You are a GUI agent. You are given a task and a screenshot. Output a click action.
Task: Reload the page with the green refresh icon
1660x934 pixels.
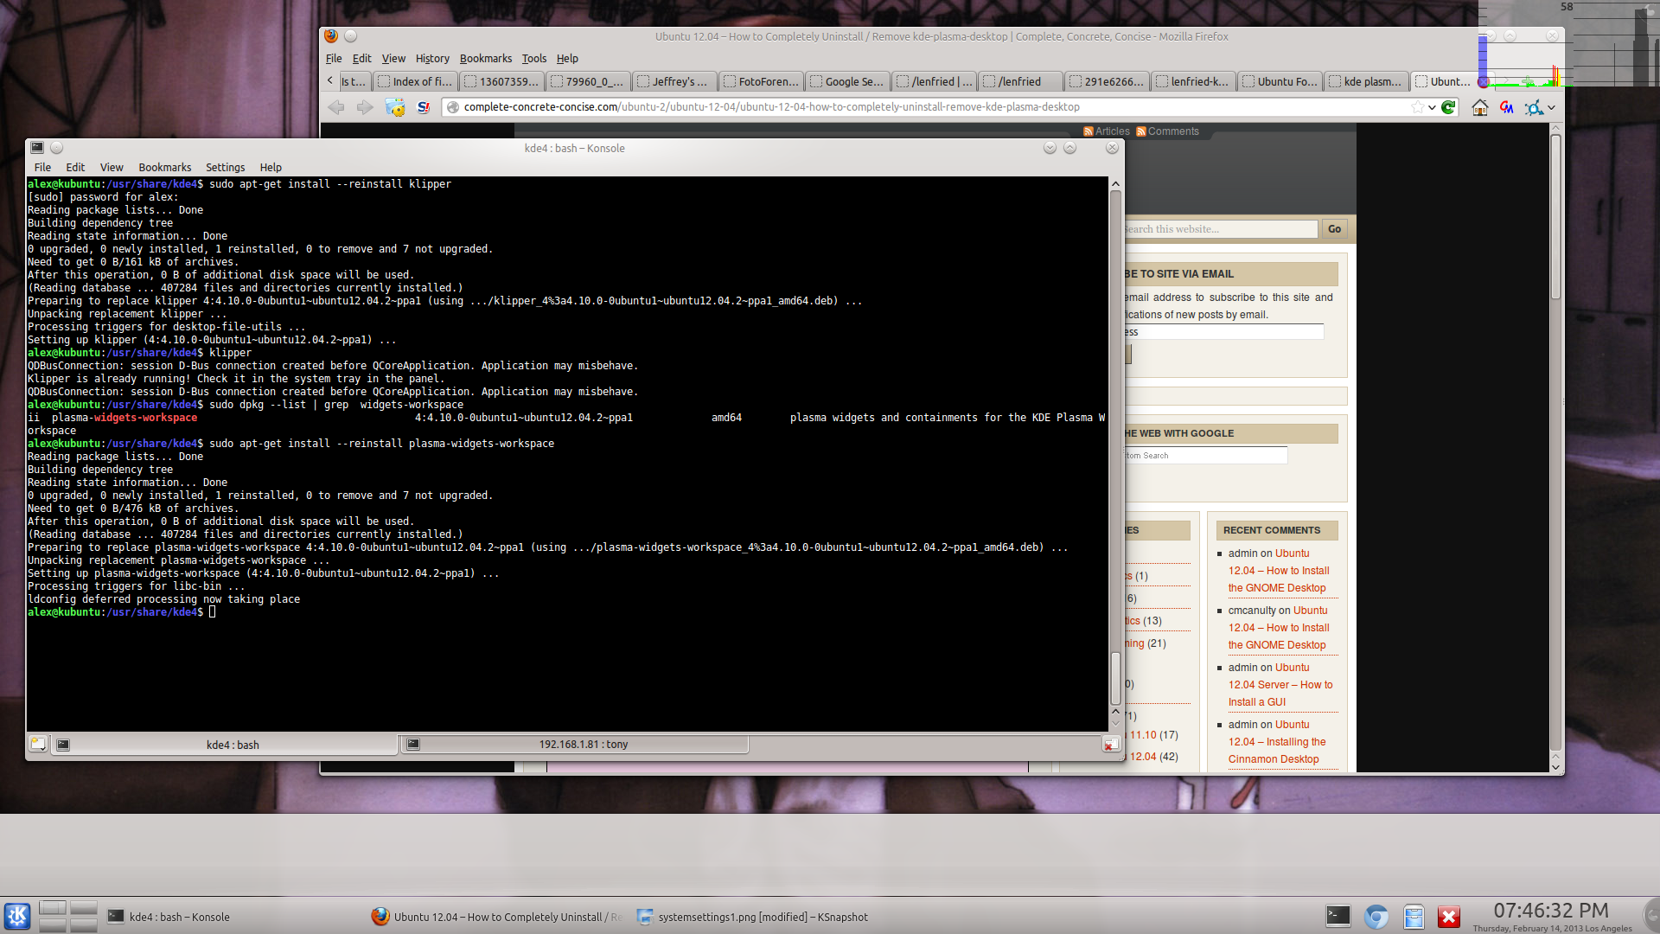point(1449,107)
